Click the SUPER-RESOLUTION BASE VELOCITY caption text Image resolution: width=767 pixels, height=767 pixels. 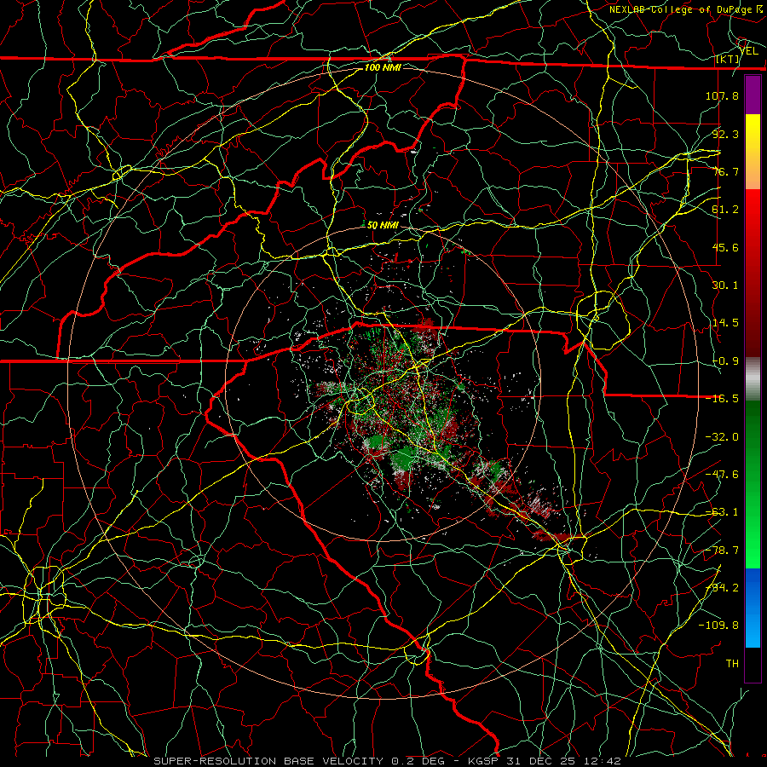(270, 761)
